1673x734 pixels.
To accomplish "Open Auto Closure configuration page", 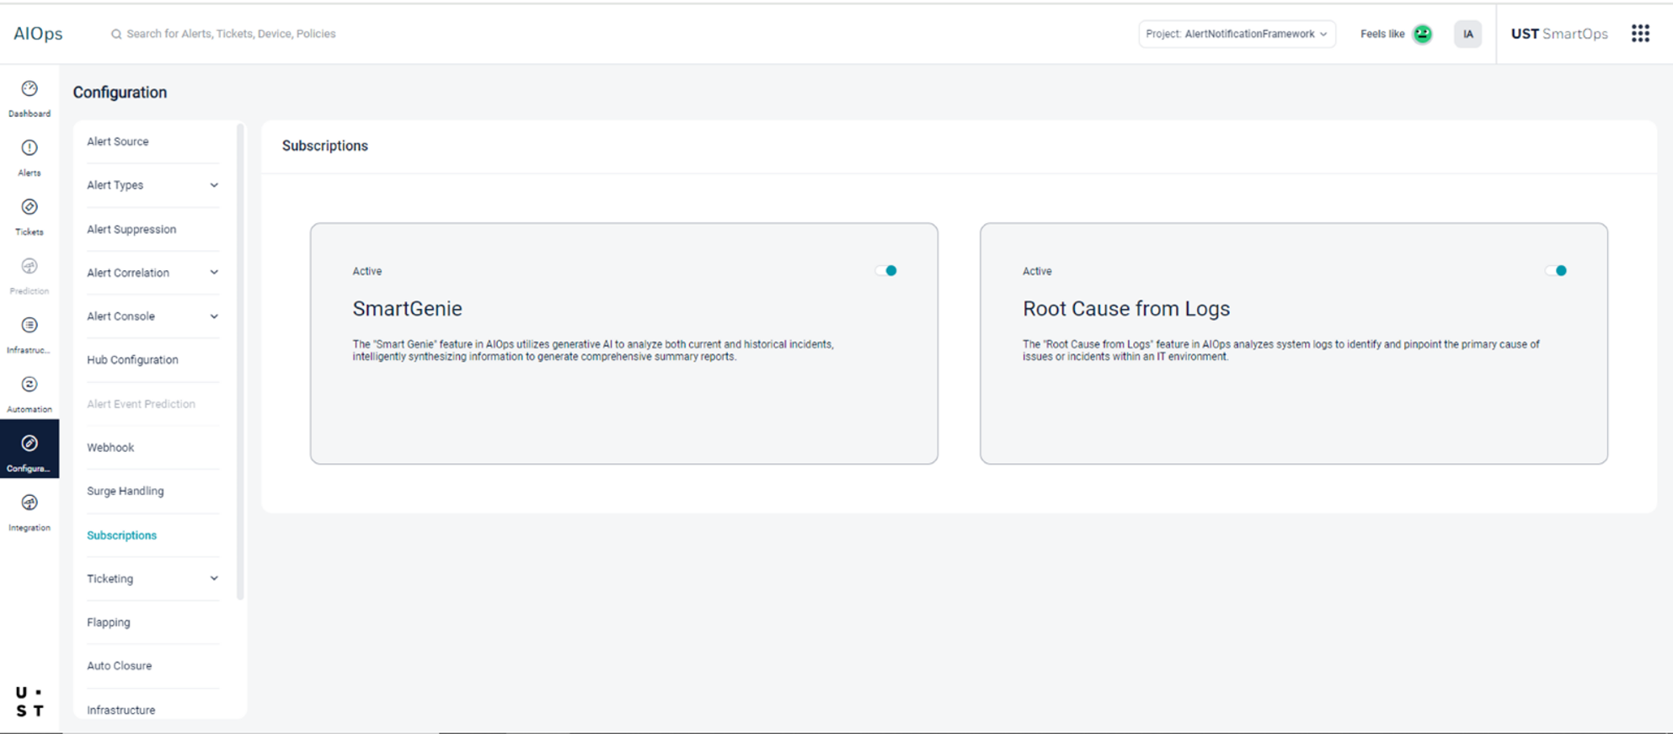I will [x=120, y=666].
